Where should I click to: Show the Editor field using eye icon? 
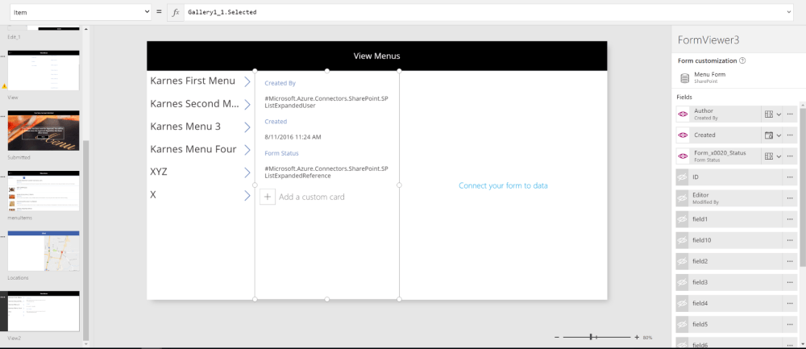pos(683,197)
